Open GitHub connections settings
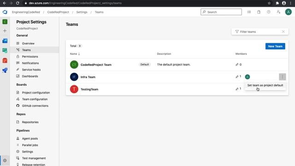This screenshot has width=295, height=166. [35, 106]
